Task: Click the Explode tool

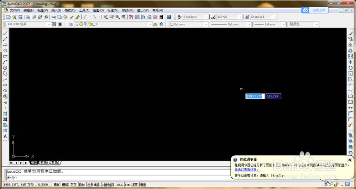Action: [350, 125]
